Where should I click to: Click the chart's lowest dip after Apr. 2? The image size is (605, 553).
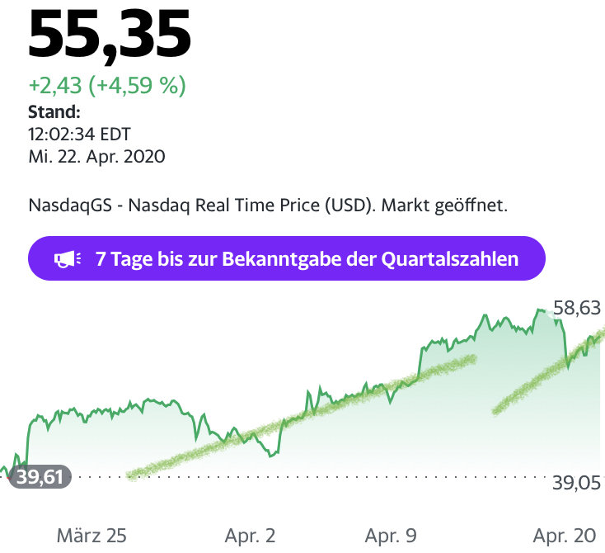tap(270, 454)
